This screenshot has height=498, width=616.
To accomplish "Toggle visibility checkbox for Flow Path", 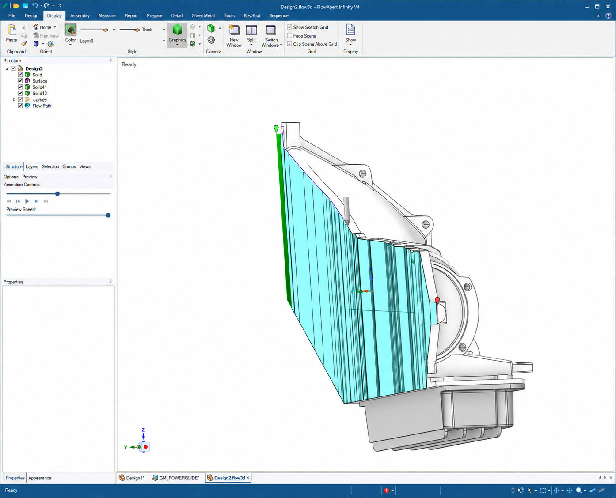I will [x=20, y=106].
